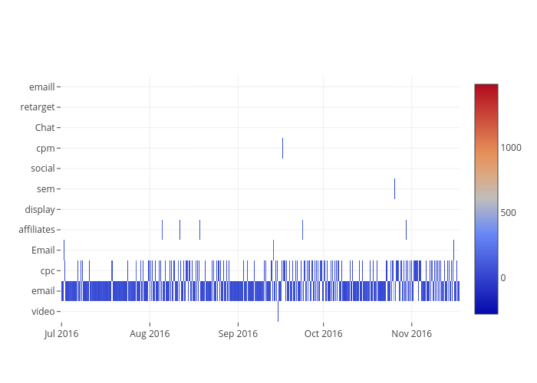Screen dimensions: 537x383
Task: Click the dark blue bottom of colorbar
Action: click(486, 309)
